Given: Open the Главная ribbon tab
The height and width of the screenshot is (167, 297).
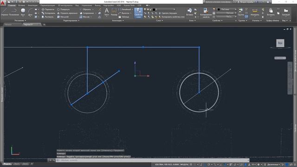Looking at the screenshot, I should 12,6.
